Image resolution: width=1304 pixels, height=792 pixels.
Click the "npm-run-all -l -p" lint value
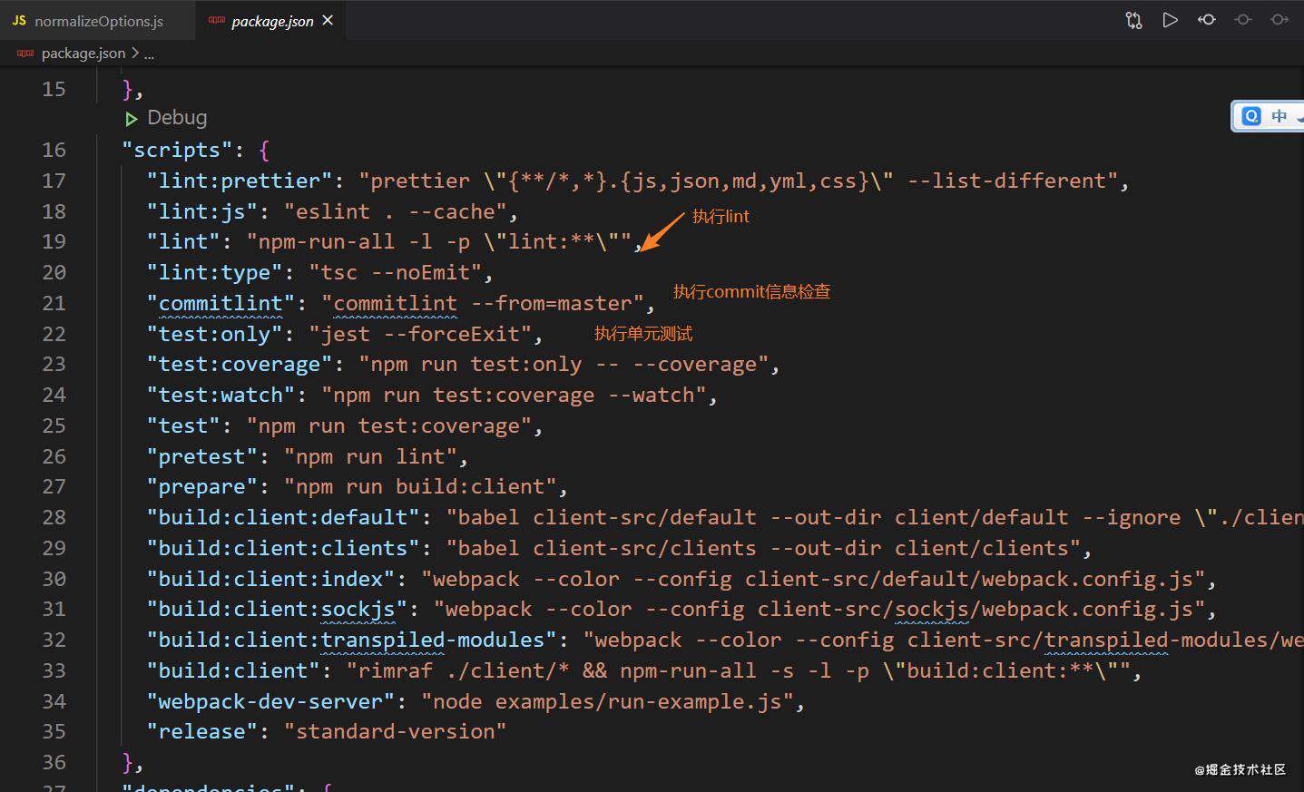(x=439, y=242)
